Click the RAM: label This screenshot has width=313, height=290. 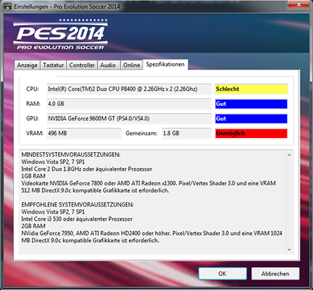33,104
